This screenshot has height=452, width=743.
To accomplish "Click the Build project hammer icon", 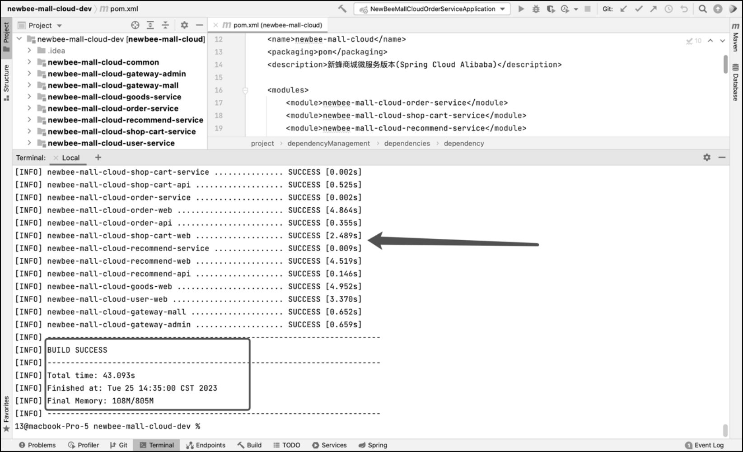I will click(342, 9).
